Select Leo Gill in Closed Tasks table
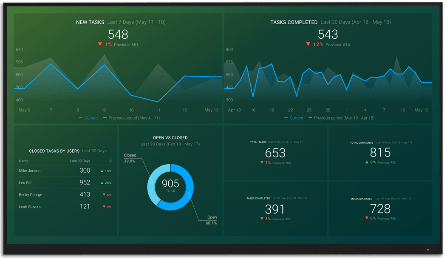Viewport: 447px width, 259px height. pos(25,183)
